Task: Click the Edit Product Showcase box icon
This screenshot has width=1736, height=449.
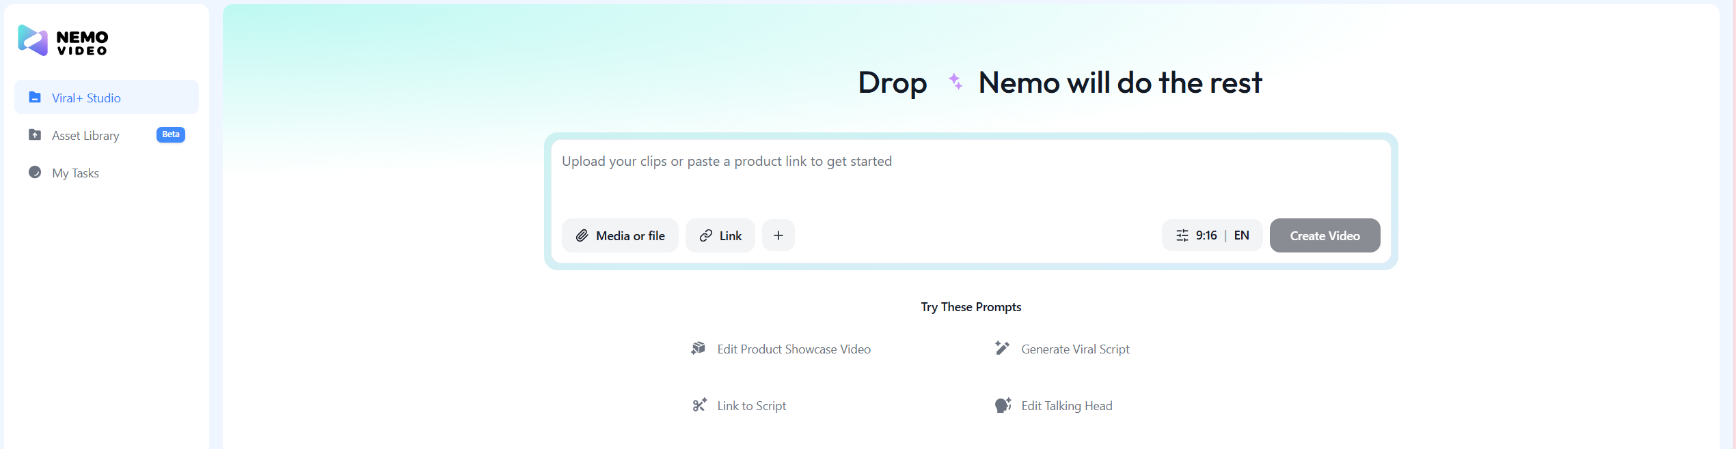Action: coord(698,349)
